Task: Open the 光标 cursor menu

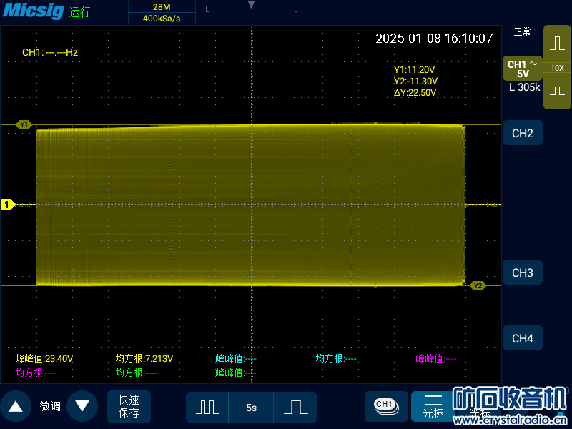Action: tap(433, 407)
